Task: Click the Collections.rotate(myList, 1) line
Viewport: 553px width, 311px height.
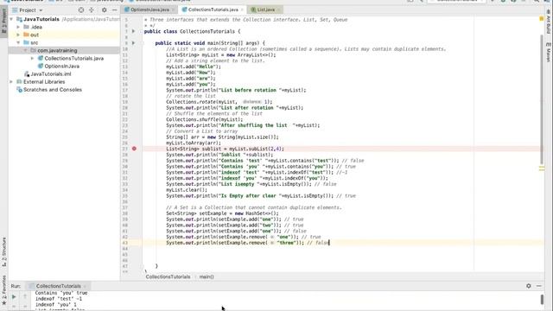Action: [219, 102]
